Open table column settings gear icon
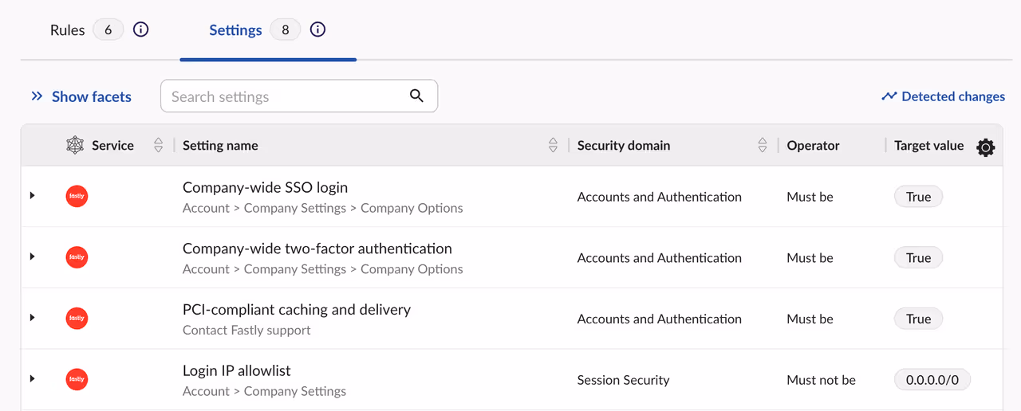 point(986,147)
